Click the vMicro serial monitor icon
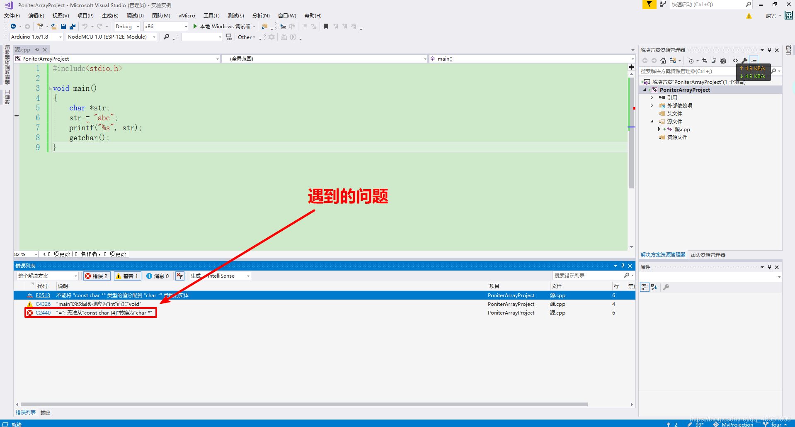The width and height of the screenshot is (795, 427). pos(229,37)
